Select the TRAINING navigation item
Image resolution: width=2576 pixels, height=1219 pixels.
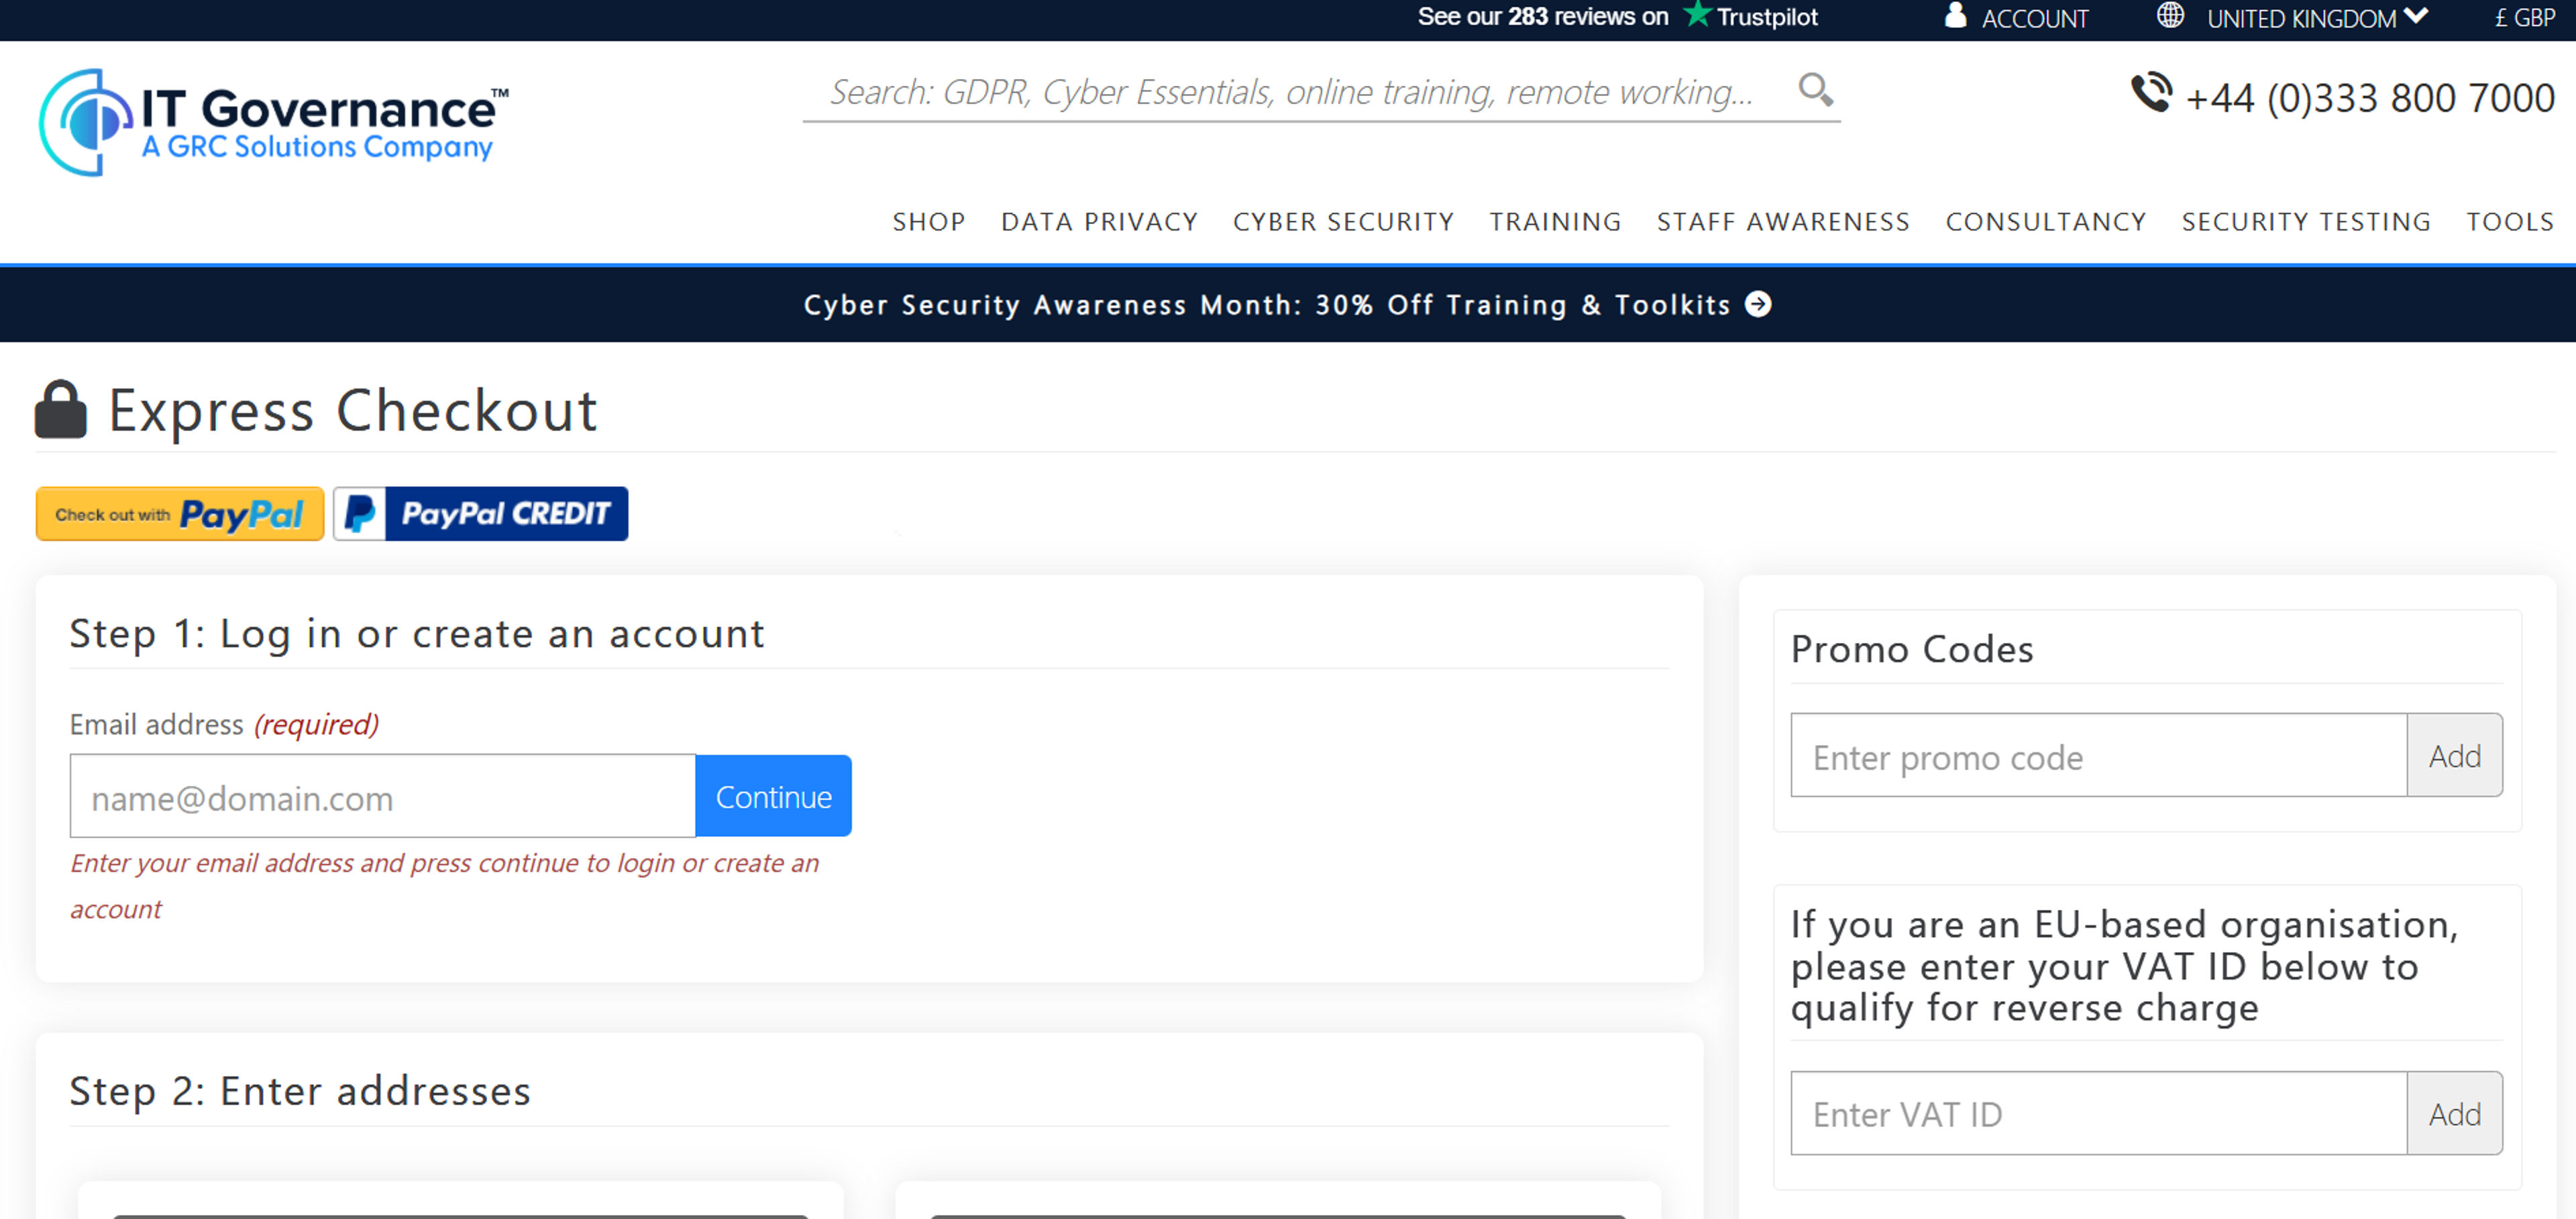coord(1556,222)
